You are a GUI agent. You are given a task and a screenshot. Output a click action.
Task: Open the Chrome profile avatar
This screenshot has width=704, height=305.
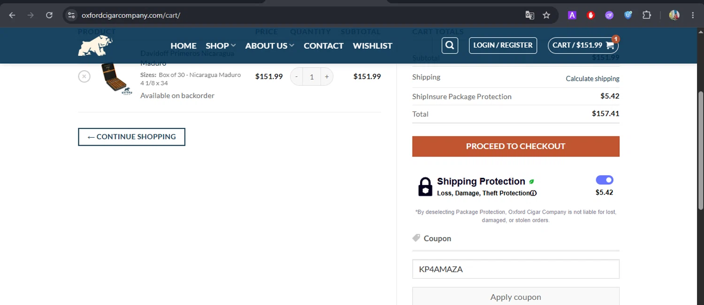[674, 15]
